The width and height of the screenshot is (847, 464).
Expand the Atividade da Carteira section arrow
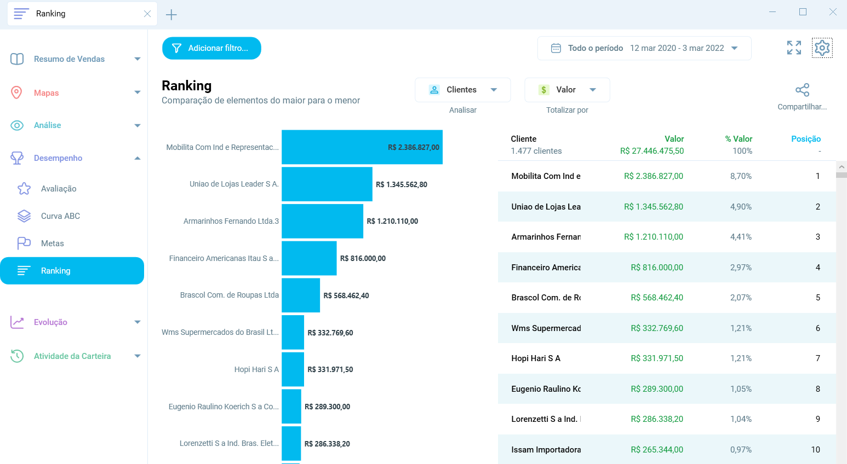(x=138, y=356)
